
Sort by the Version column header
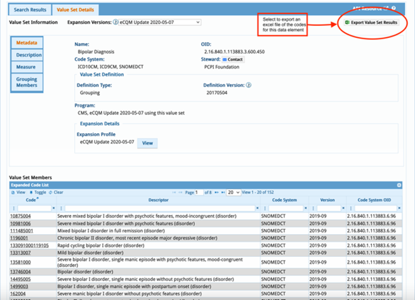327,200
